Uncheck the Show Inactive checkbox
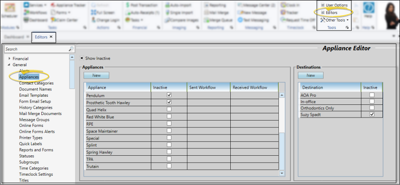The image size is (400, 185). click(x=82, y=58)
